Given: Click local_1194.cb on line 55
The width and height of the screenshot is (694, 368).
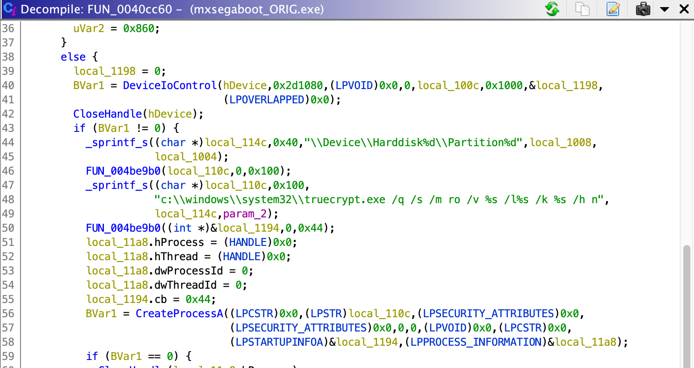Looking at the screenshot, I should [x=126, y=299].
